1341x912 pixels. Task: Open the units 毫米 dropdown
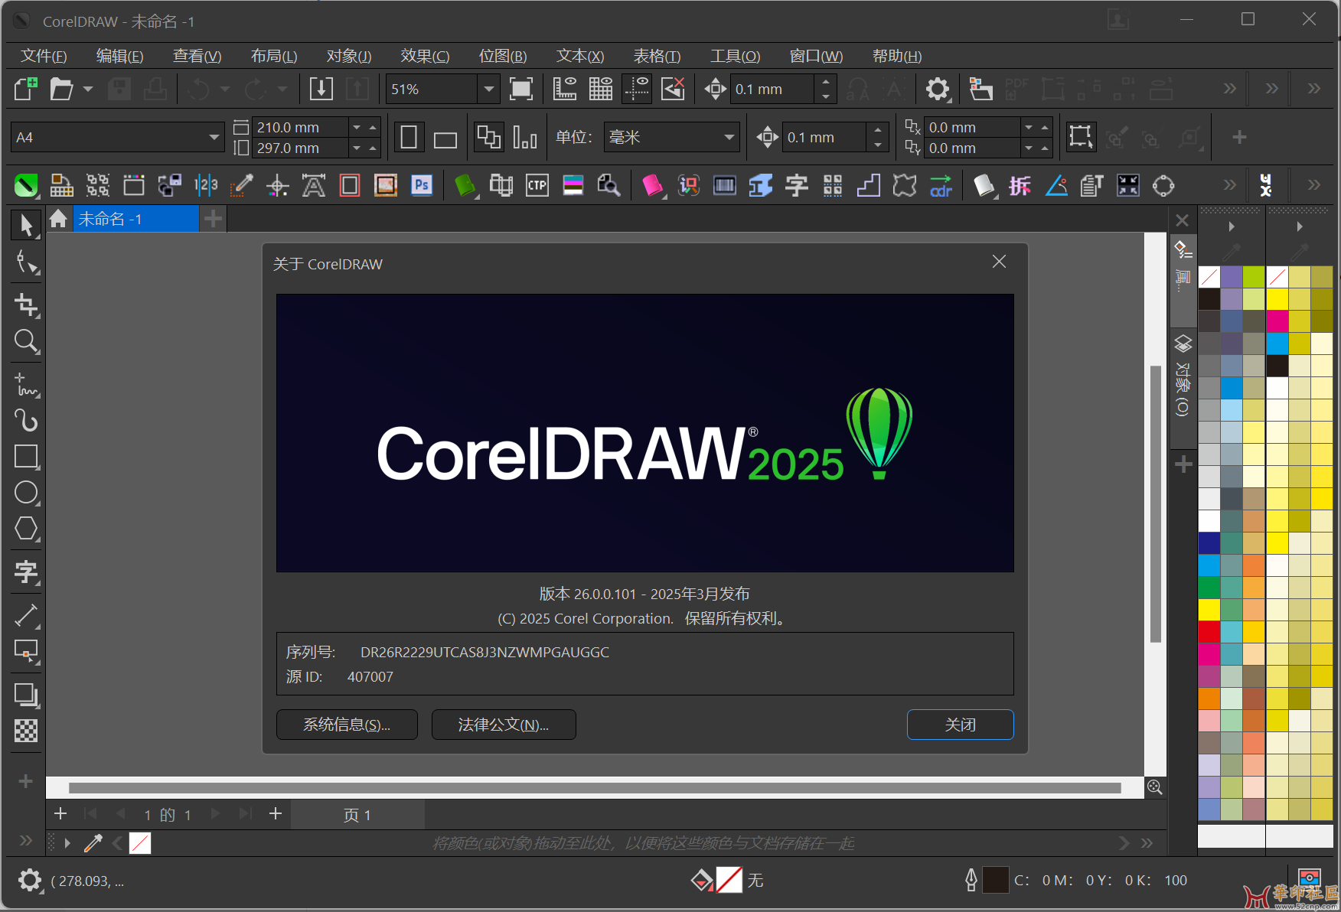729,138
